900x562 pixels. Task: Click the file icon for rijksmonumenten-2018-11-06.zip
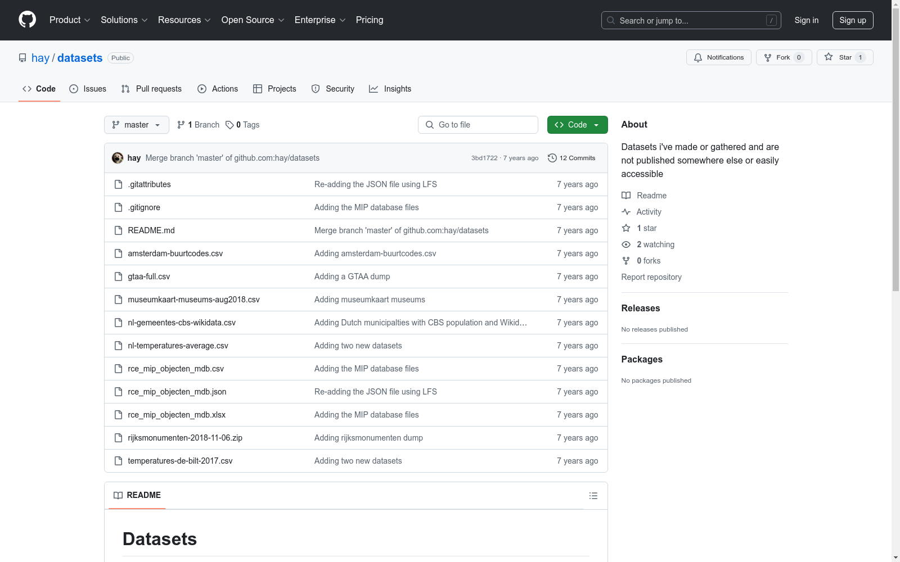point(118,438)
